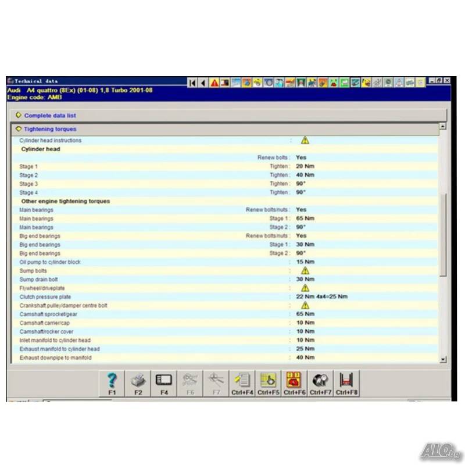Image resolution: width=465 pixels, height=465 pixels.
Task: Click the scrollbar up arrow
Action: (442, 126)
